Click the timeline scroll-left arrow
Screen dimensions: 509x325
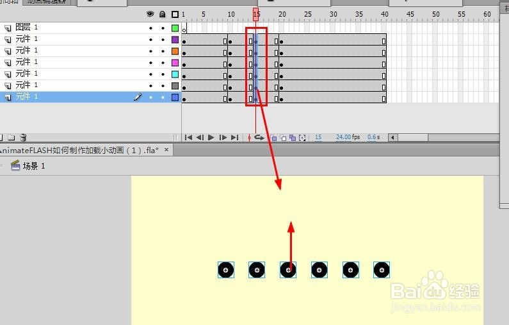[392, 137]
